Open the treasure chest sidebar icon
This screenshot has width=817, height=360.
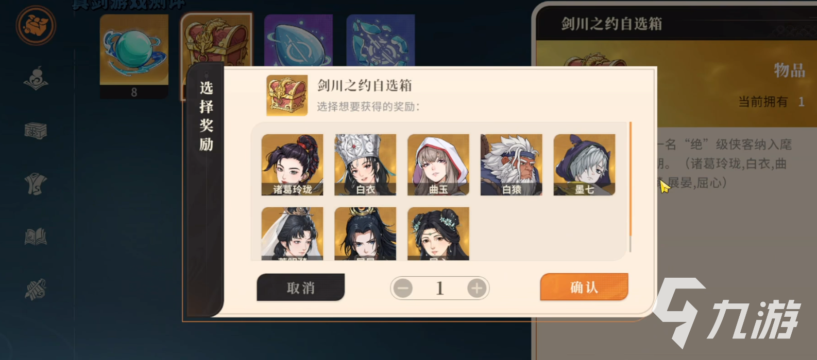(36, 131)
